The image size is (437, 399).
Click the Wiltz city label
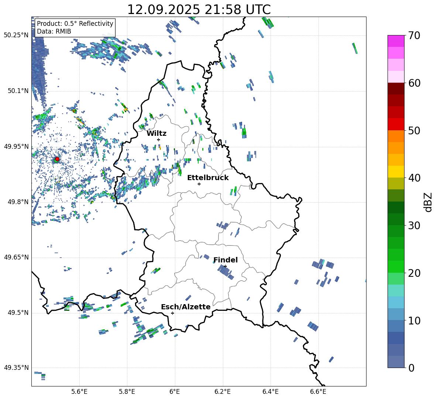point(156,134)
